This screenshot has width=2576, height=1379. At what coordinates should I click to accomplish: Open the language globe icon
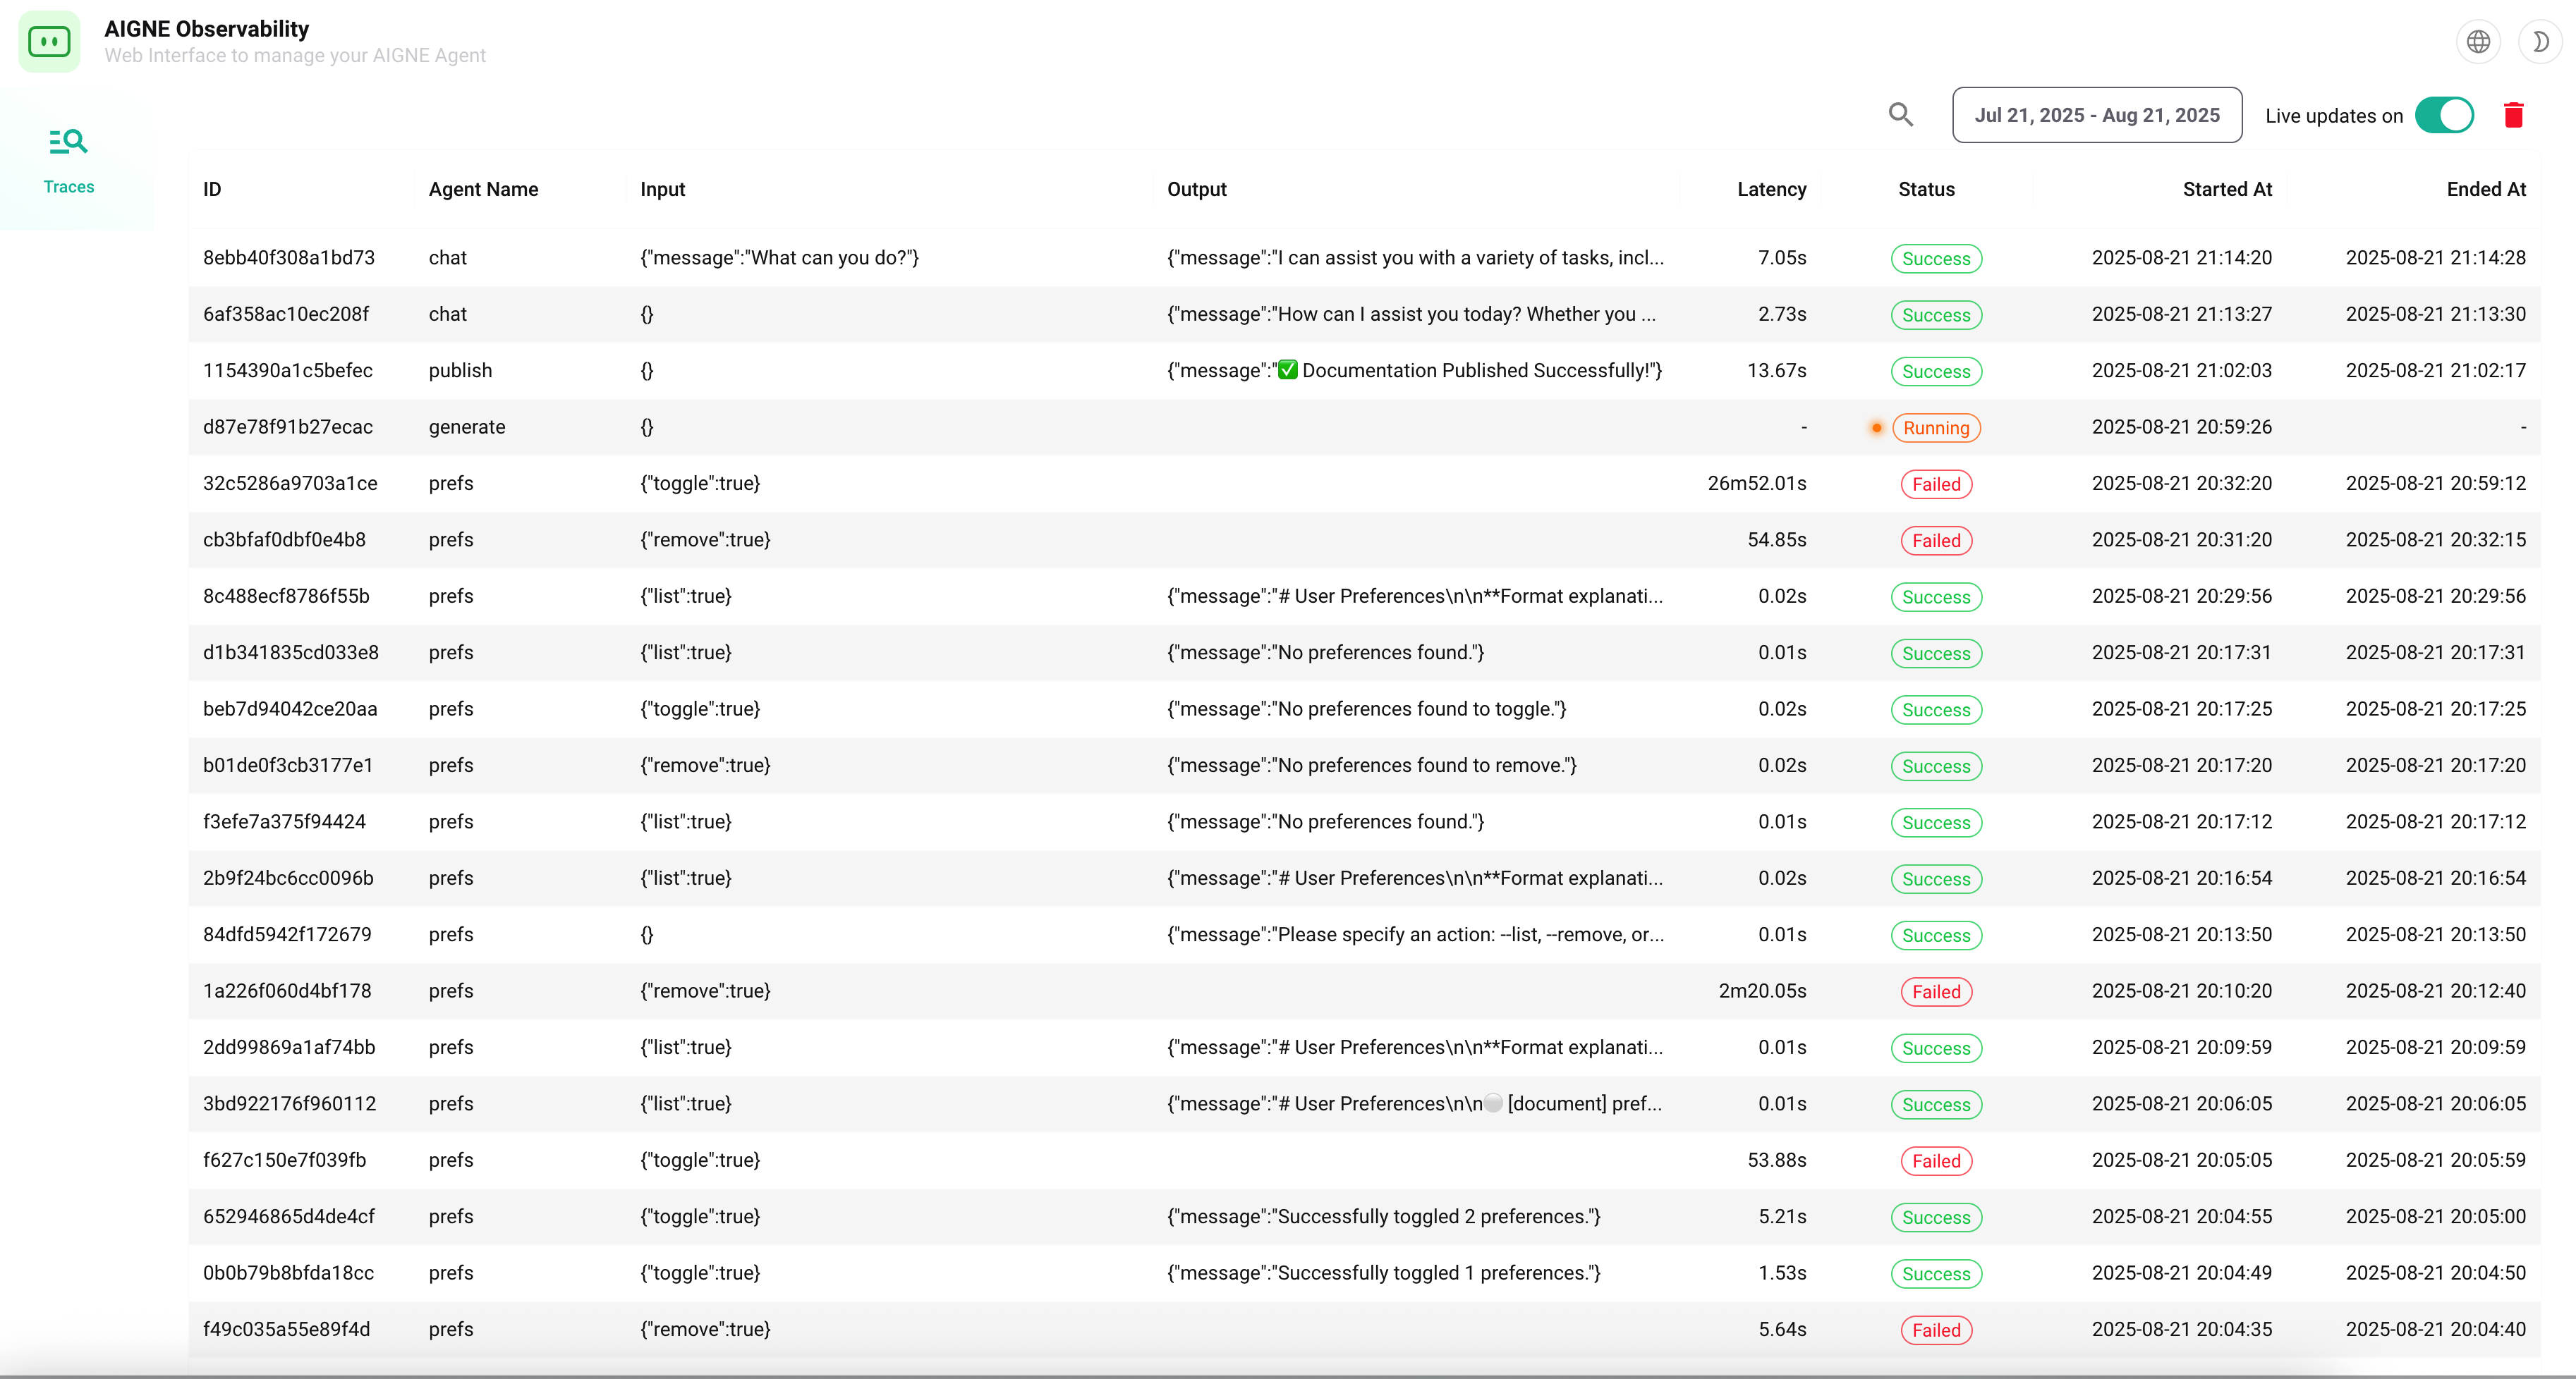click(x=2478, y=41)
